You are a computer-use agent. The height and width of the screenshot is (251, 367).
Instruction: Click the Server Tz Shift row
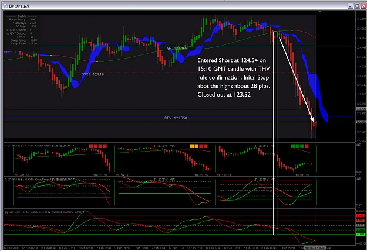coord(19,30)
